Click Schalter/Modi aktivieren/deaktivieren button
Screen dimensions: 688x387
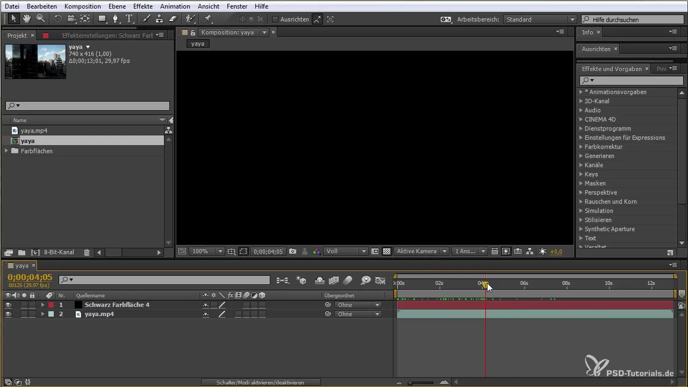pyautogui.click(x=261, y=382)
